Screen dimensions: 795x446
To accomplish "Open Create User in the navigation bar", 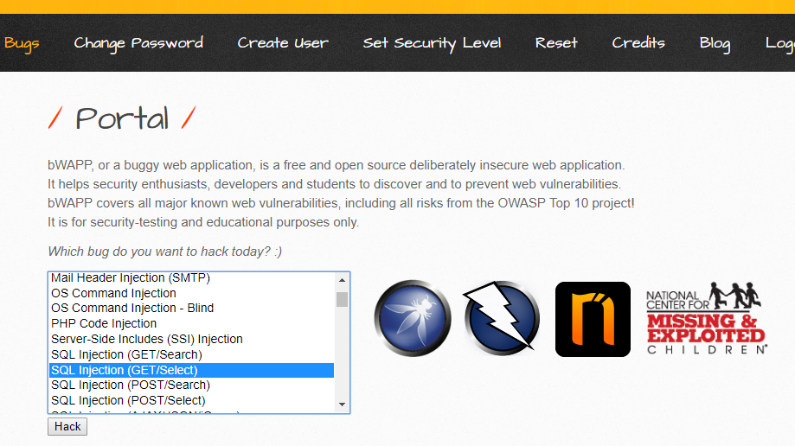I will 283,43.
